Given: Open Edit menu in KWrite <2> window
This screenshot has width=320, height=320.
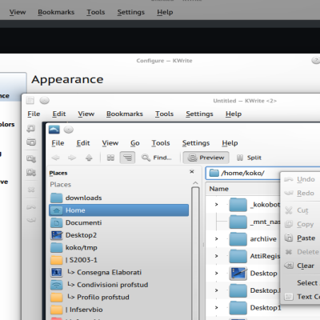Looking at the screenshot, I should tap(59, 114).
